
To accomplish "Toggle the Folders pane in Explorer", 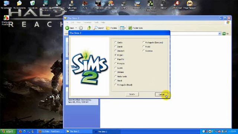I will tap(112, 28).
